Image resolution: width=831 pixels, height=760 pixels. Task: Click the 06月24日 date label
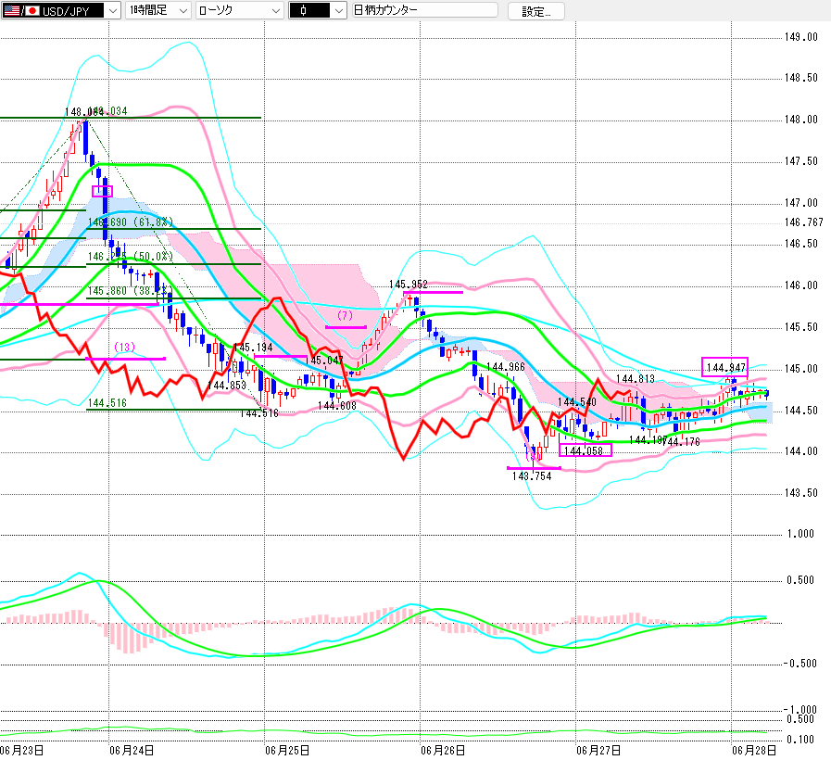pos(132,751)
